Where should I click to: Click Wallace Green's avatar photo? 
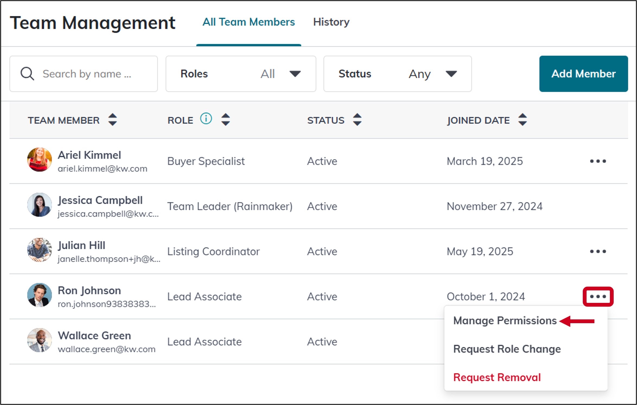(x=40, y=340)
